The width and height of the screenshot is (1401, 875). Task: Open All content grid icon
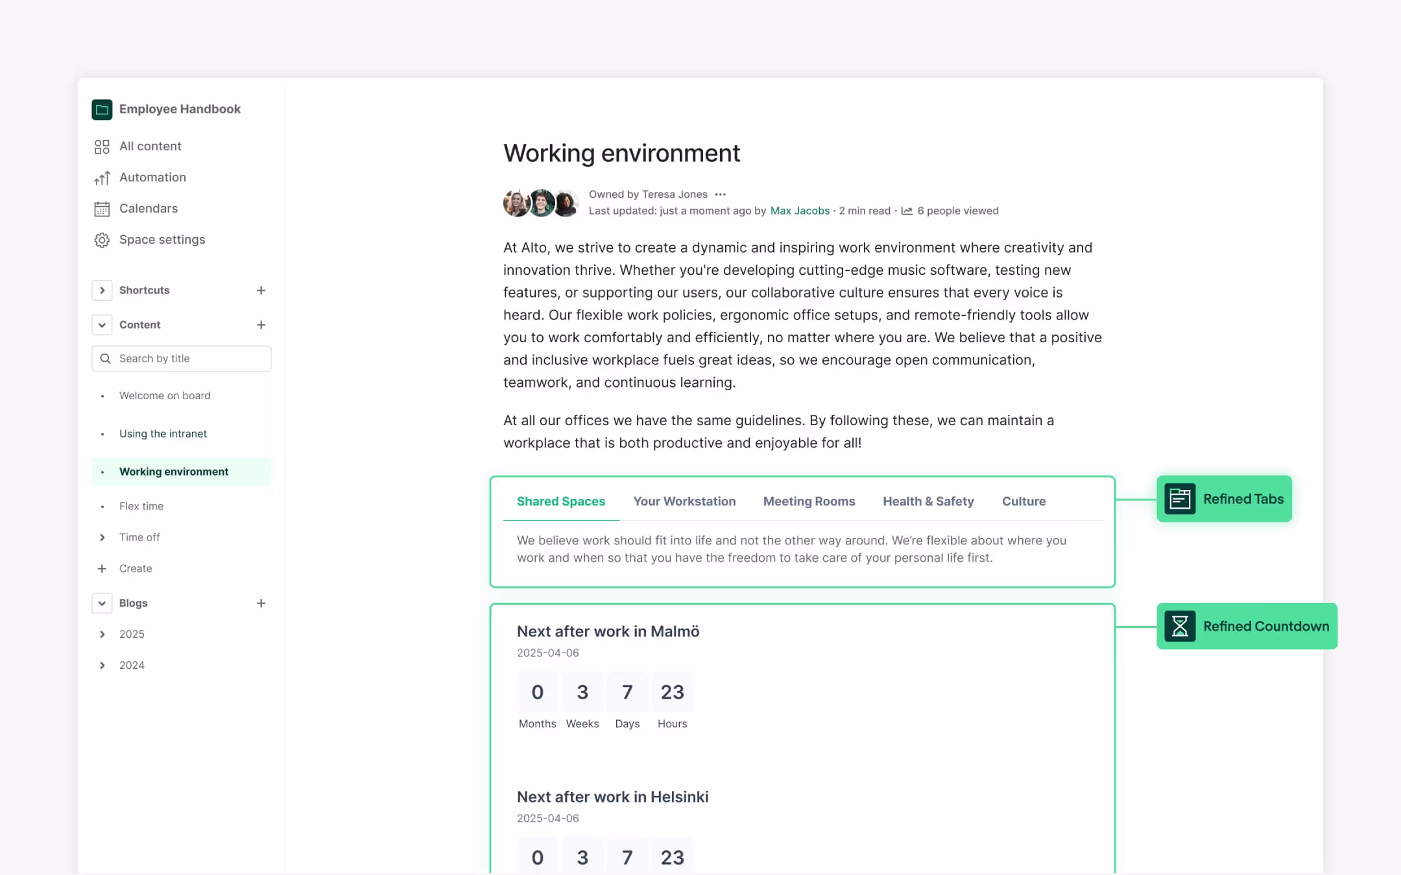102,146
